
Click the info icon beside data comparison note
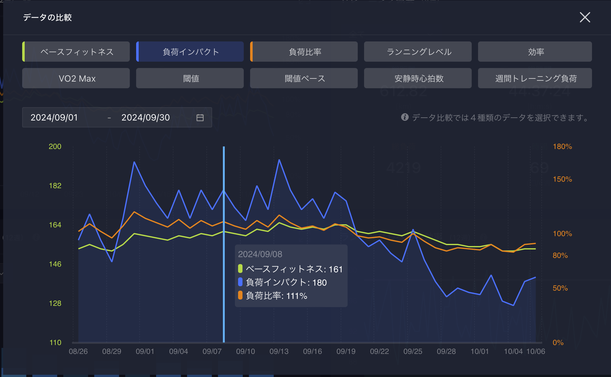(405, 117)
